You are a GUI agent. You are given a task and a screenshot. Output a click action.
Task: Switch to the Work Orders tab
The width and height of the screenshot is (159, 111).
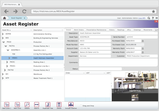tap(79, 30)
